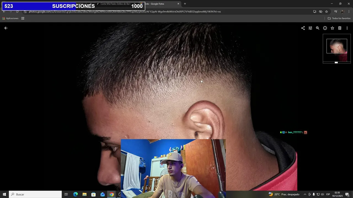Open File Explorer from taskbar
This screenshot has width=353, height=198.
[84, 194]
